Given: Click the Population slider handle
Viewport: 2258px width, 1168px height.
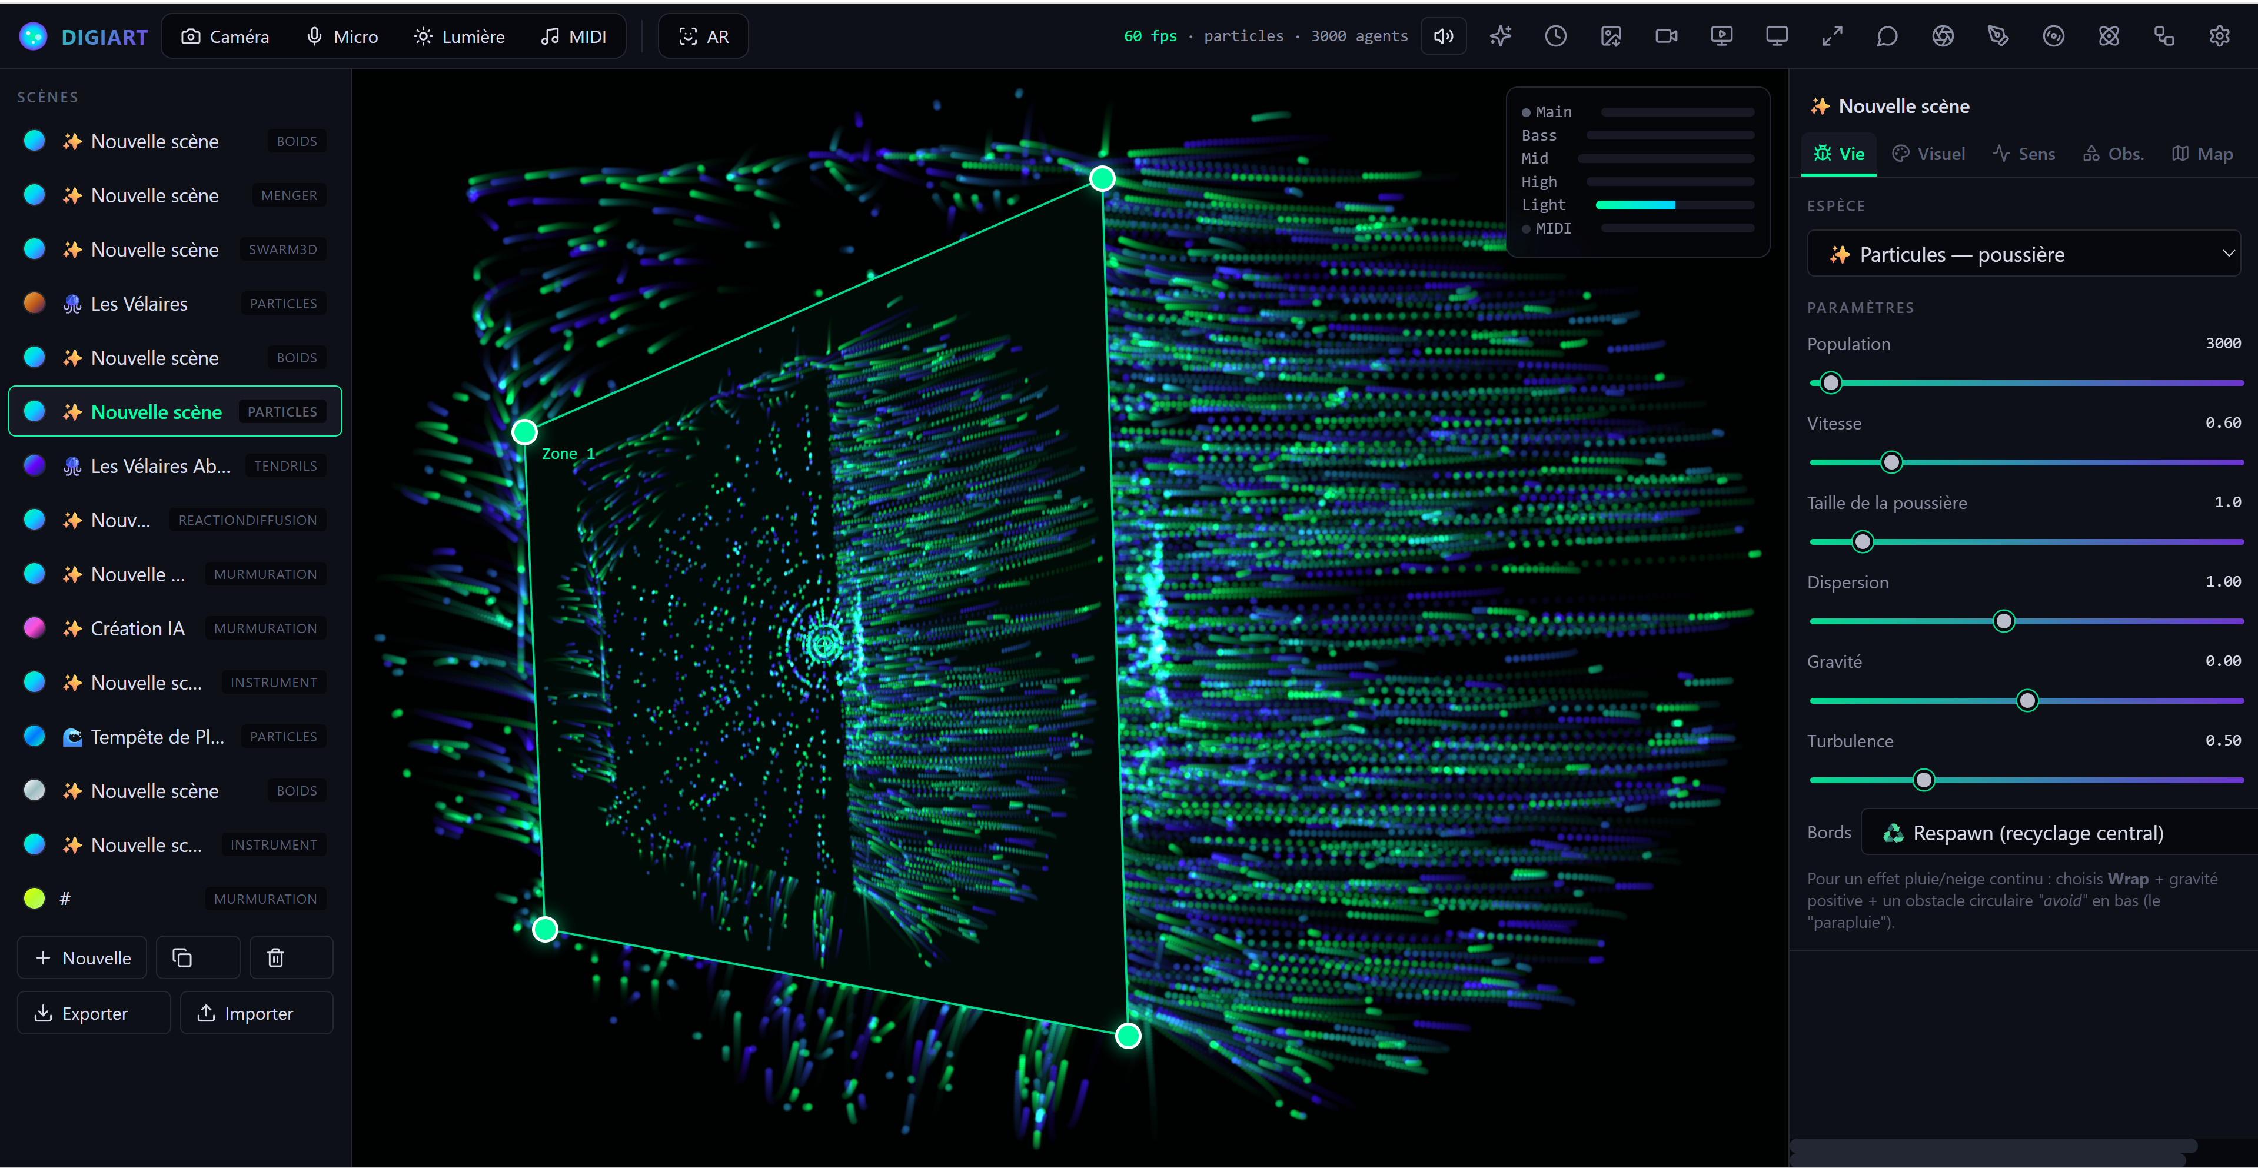Looking at the screenshot, I should click(x=1830, y=383).
